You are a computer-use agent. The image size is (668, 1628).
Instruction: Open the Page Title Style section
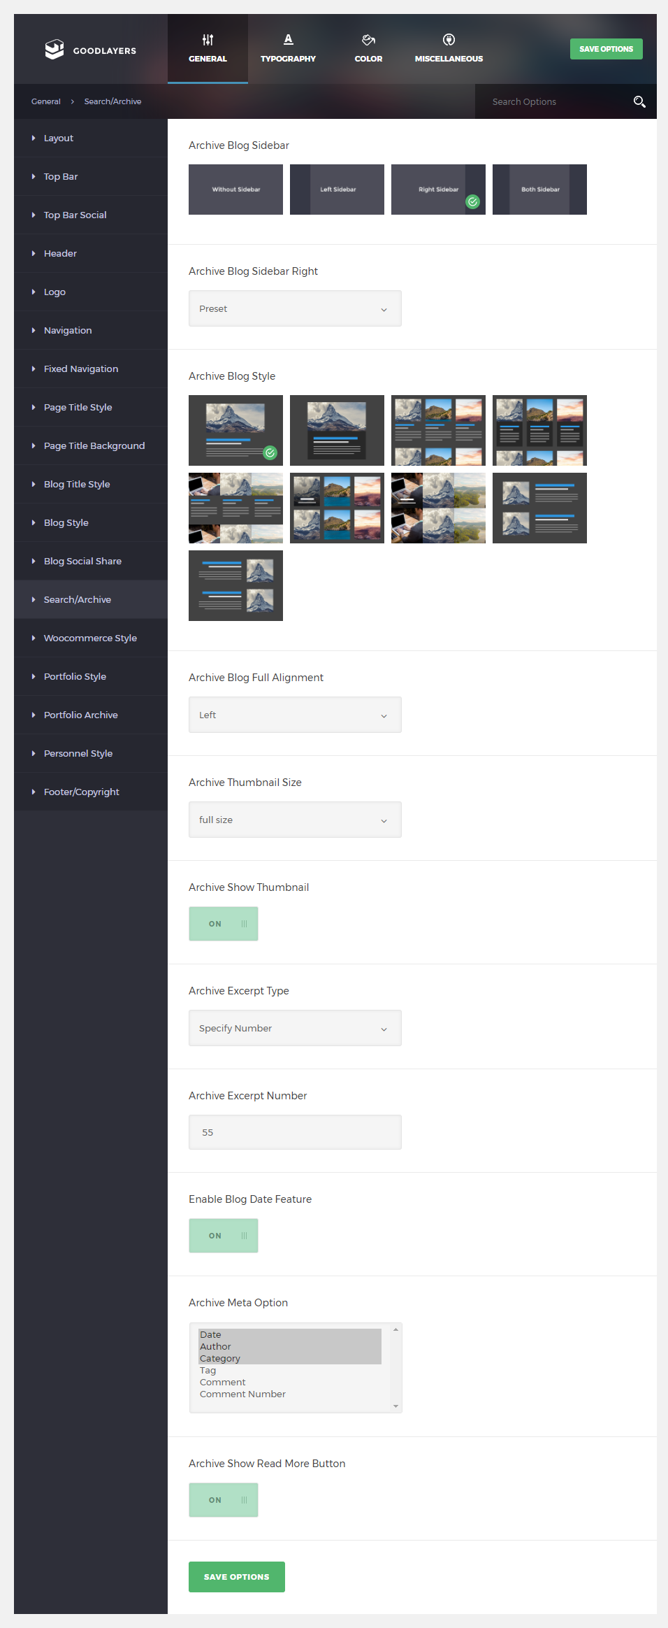point(91,407)
